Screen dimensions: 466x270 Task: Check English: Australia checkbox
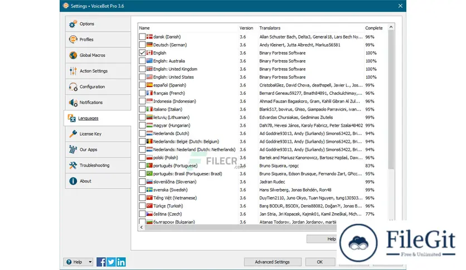click(x=142, y=61)
